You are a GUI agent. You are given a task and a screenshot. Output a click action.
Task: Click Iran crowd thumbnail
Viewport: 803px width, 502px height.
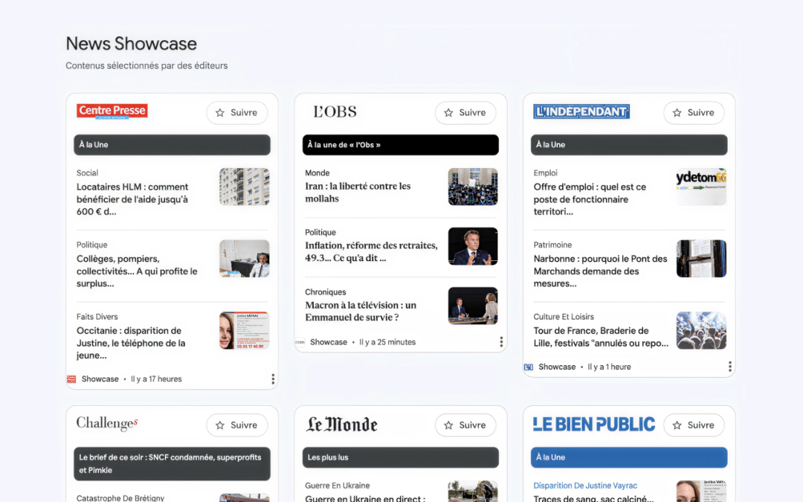[473, 187]
